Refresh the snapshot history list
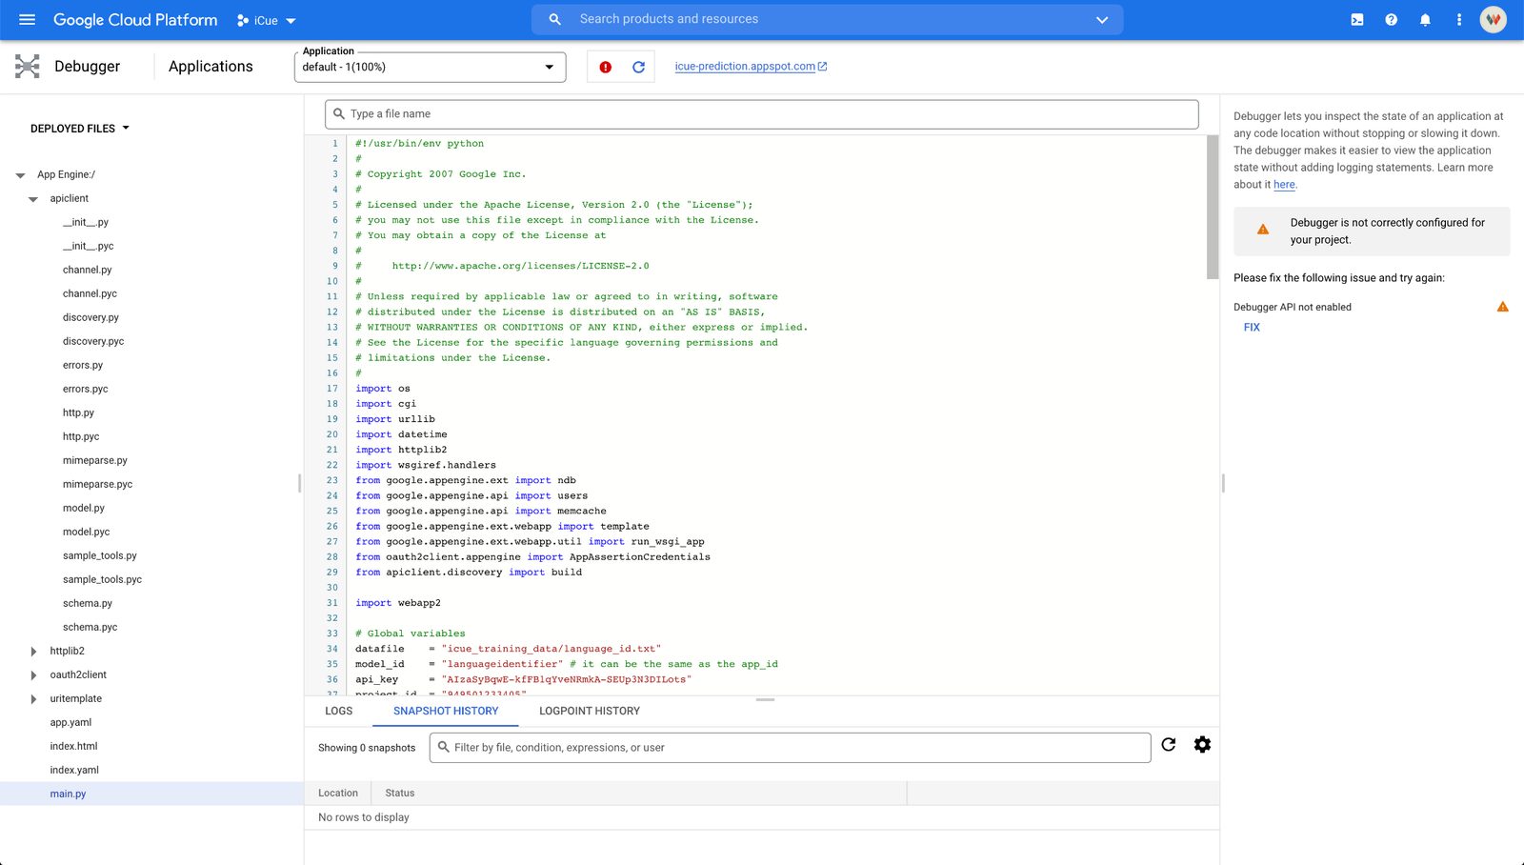Image resolution: width=1524 pixels, height=865 pixels. 1169,745
